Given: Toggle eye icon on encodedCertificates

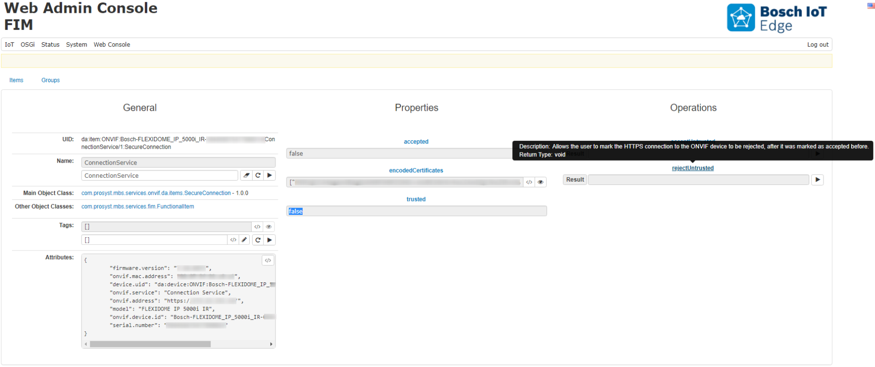Looking at the screenshot, I should tap(540, 182).
